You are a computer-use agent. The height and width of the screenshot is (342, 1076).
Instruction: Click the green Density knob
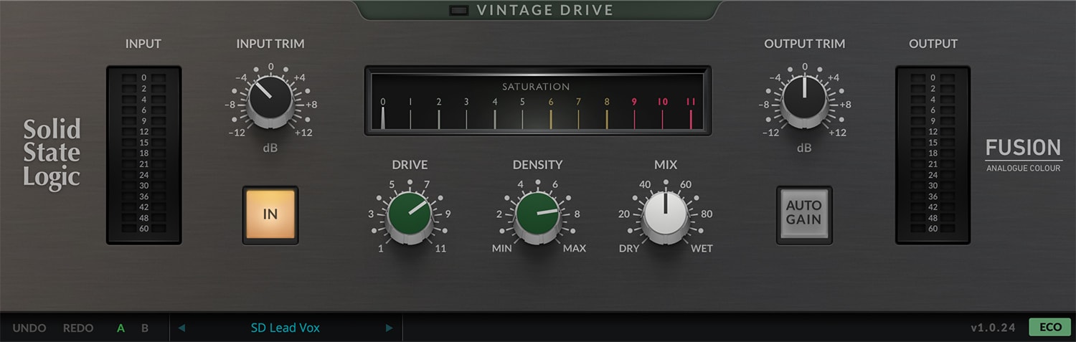(x=537, y=215)
